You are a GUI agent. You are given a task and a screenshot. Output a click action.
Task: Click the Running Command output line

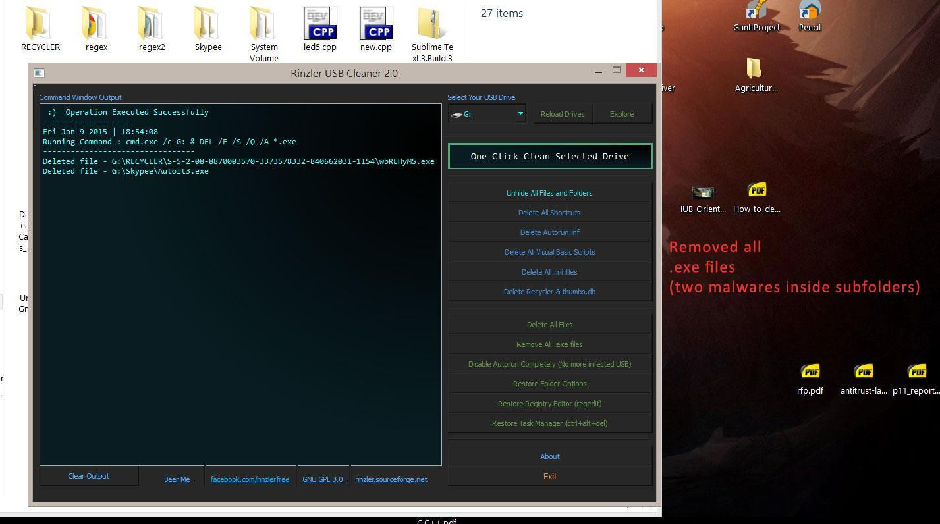click(x=169, y=142)
